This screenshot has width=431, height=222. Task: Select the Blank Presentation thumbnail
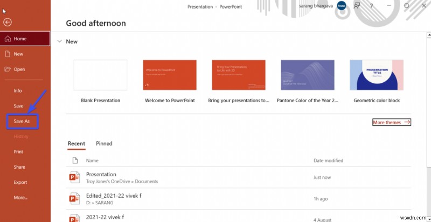100,75
